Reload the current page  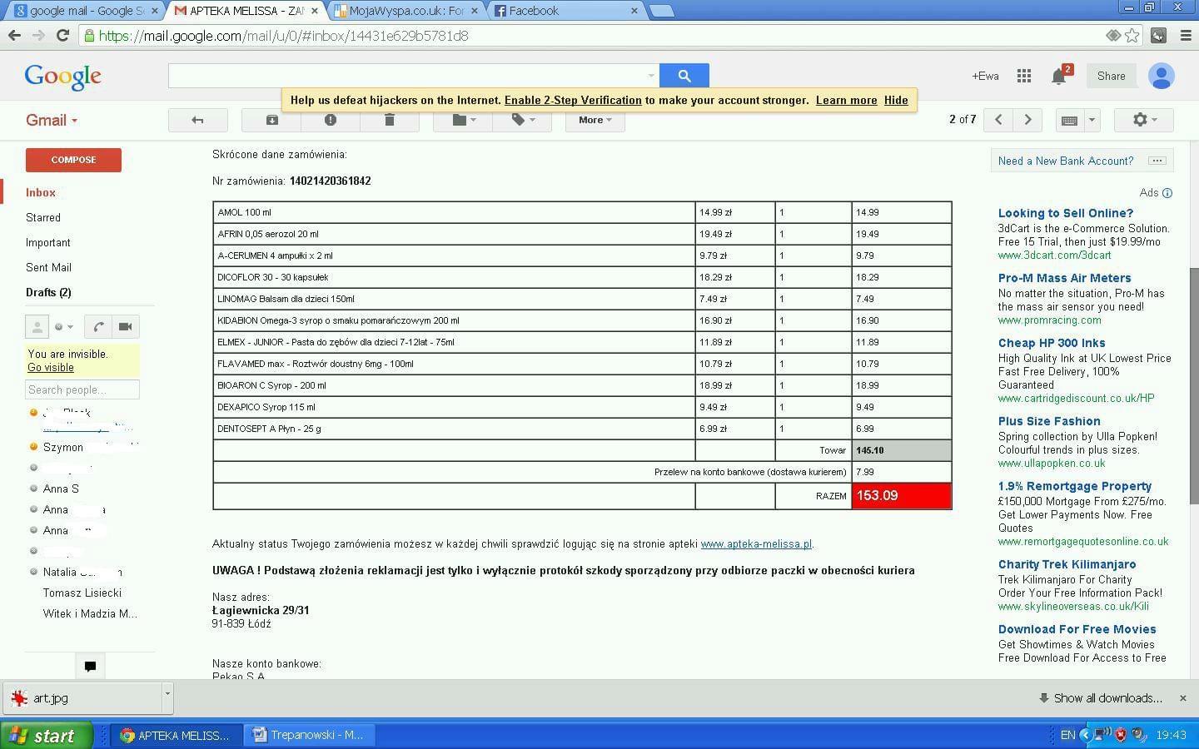click(x=62, y=36)
